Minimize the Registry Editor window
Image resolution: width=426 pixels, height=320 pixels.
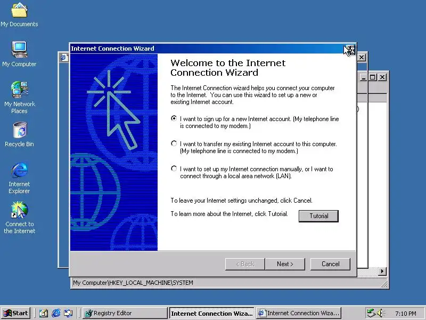[x=364, y=77]
